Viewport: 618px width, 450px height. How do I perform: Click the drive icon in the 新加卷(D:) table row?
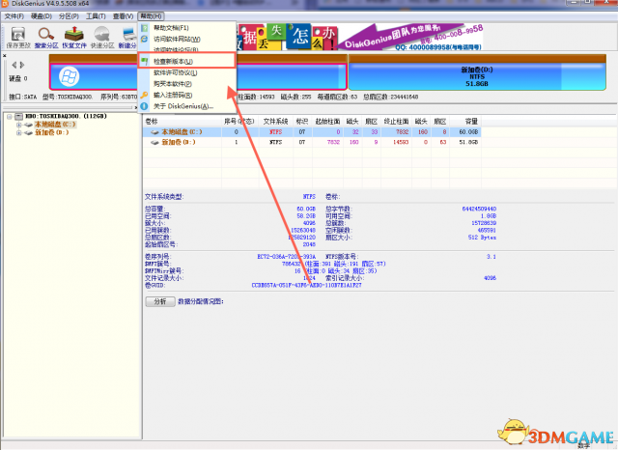pos(154,142)
